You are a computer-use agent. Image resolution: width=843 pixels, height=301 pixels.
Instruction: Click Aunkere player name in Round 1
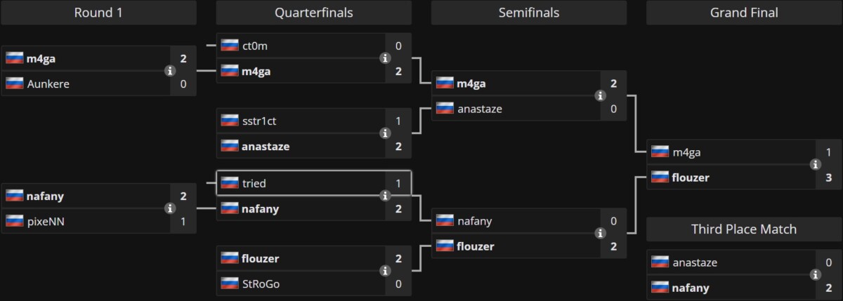point(48,83)
